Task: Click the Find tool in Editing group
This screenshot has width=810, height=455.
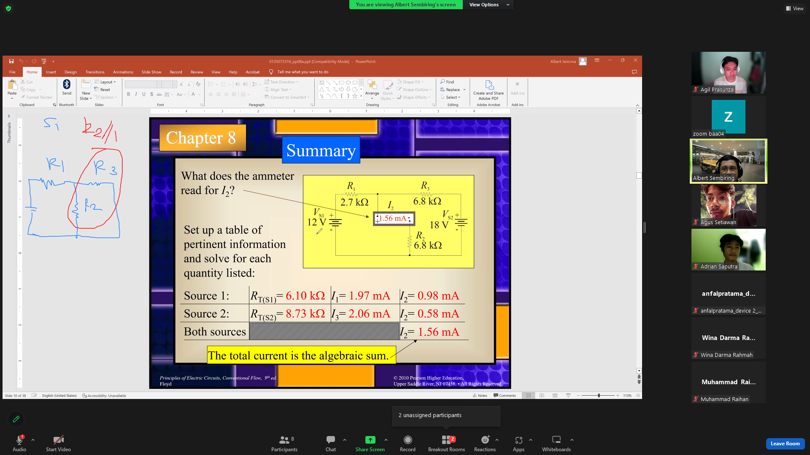Action: [447, 82]
